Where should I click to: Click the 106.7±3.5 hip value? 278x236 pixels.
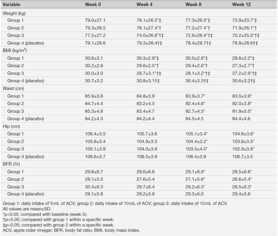point(242,156)
